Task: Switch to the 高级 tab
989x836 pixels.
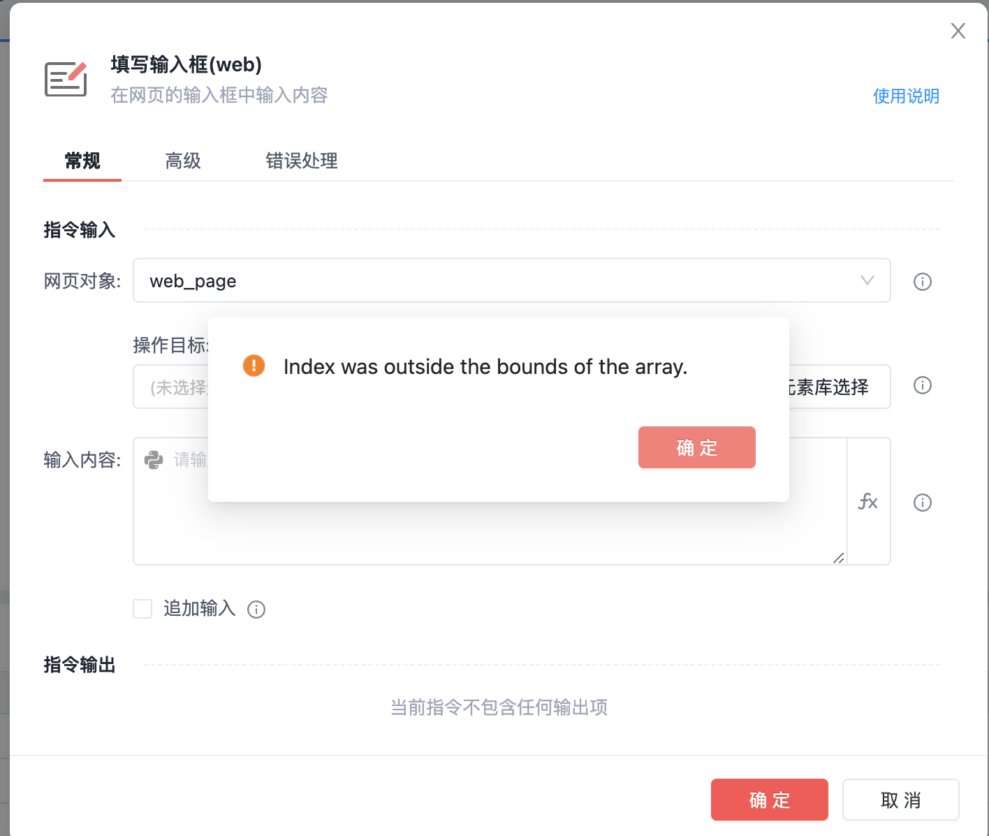Action: pyautogui.click(x=183, y=161)
